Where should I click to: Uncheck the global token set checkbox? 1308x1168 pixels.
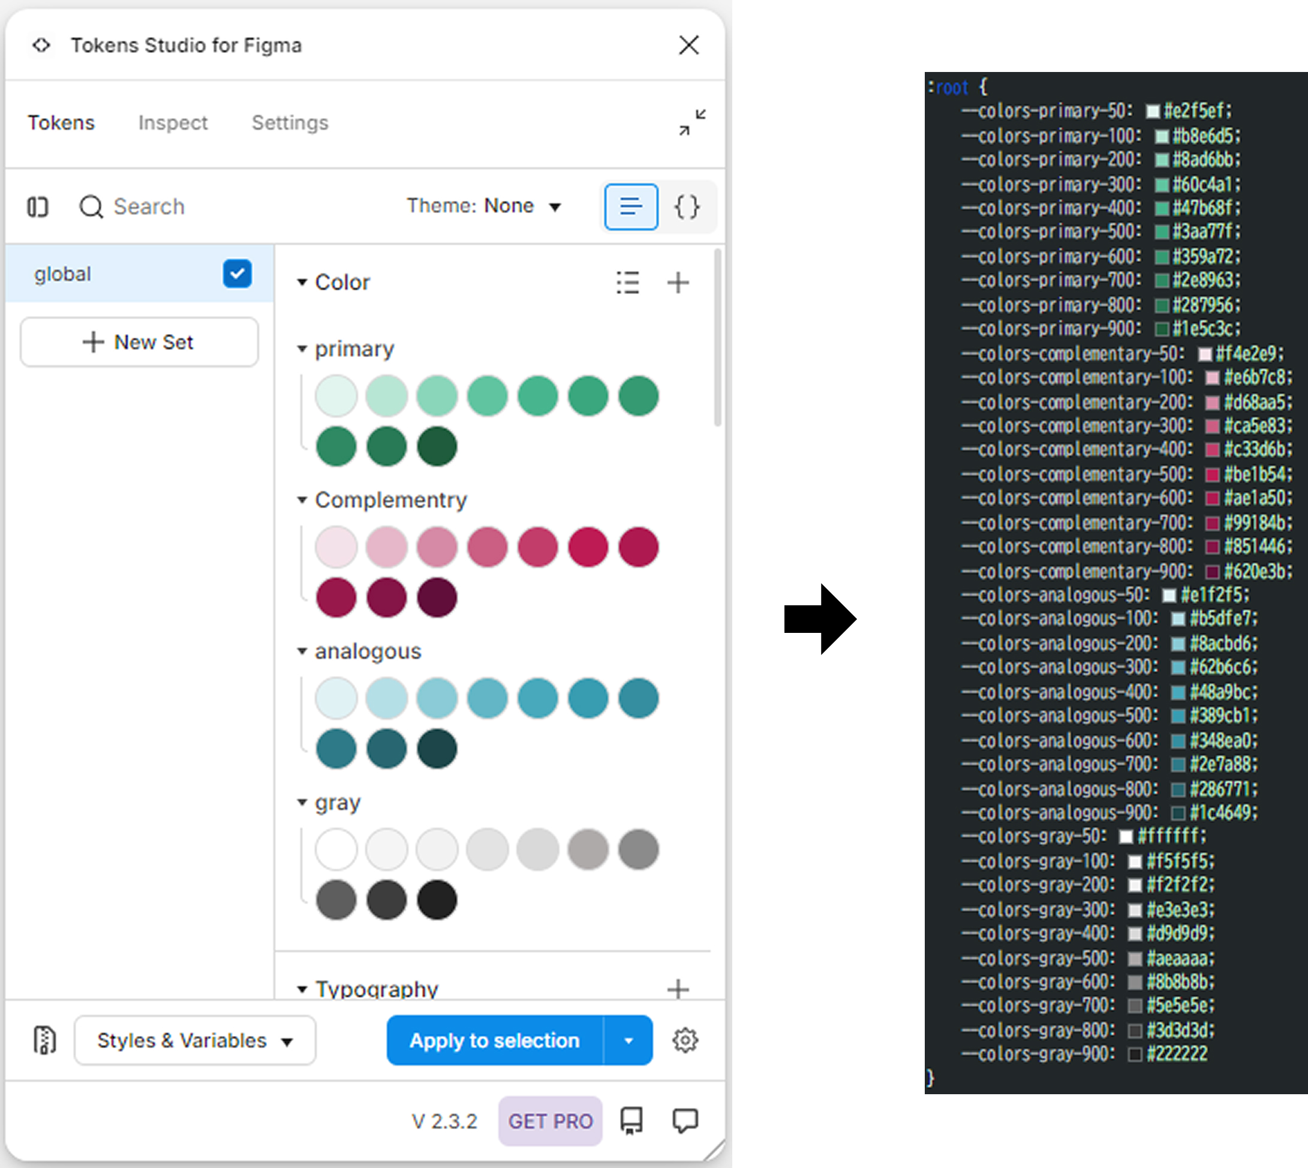tap(237, 274)
